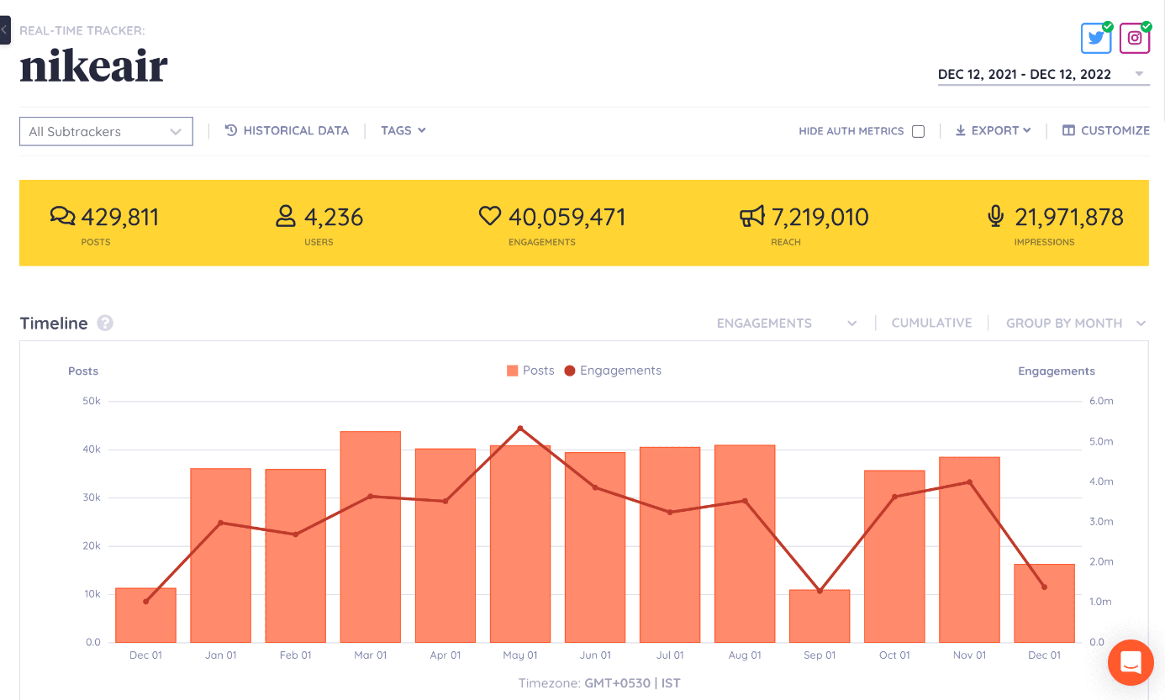This screenshot has height=700, width=1165.
Task: Click the Instagram source icon
Action: (x=1135, y=39)
